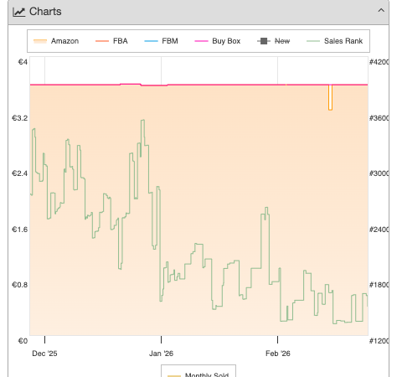Click the FBM blue line swatch
This screenshot has width=397, height=377.
click(x=151, y=41)
